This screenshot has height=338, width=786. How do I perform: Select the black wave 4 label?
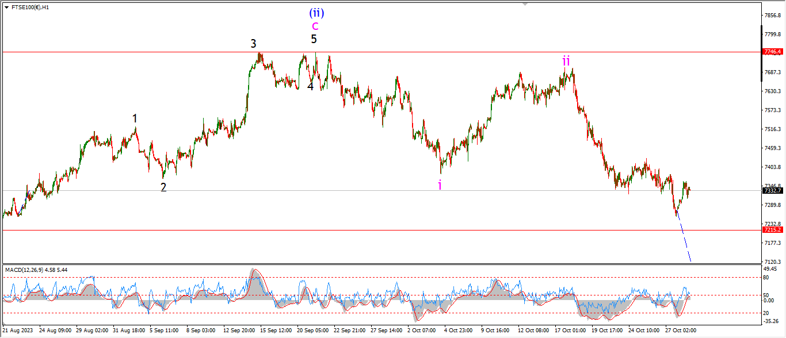(310, 86)
